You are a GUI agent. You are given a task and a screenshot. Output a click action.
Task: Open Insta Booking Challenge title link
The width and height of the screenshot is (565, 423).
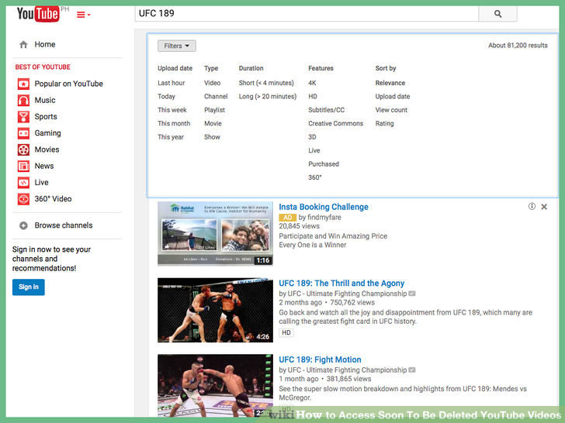click(x=323, y=207)
